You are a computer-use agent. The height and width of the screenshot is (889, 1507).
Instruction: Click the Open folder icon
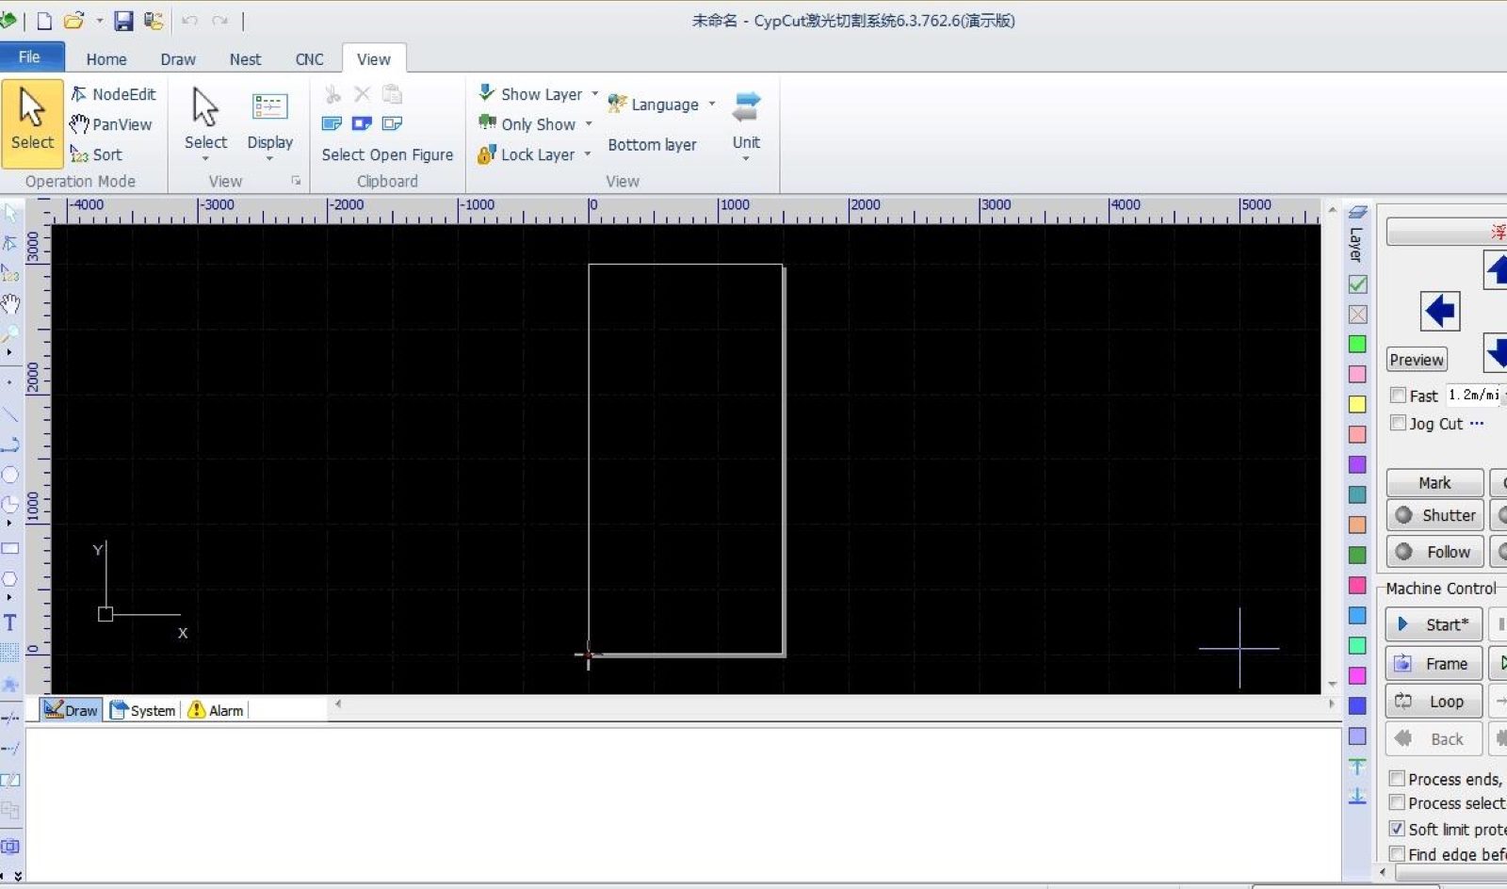(x=74, y=20)
